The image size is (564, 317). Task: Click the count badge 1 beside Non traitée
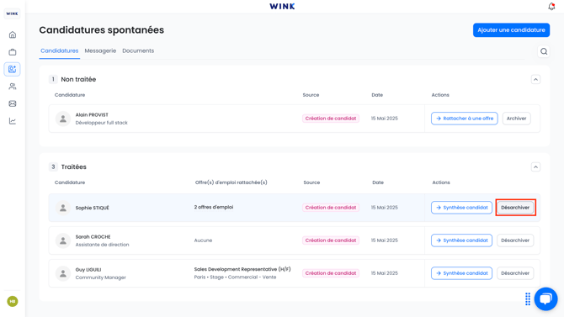coord(53,79)
